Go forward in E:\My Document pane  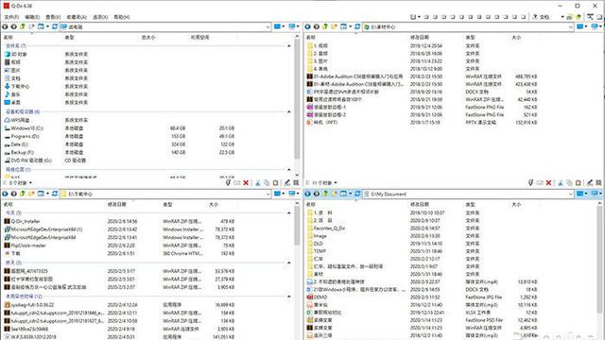(x=317, y=194)
